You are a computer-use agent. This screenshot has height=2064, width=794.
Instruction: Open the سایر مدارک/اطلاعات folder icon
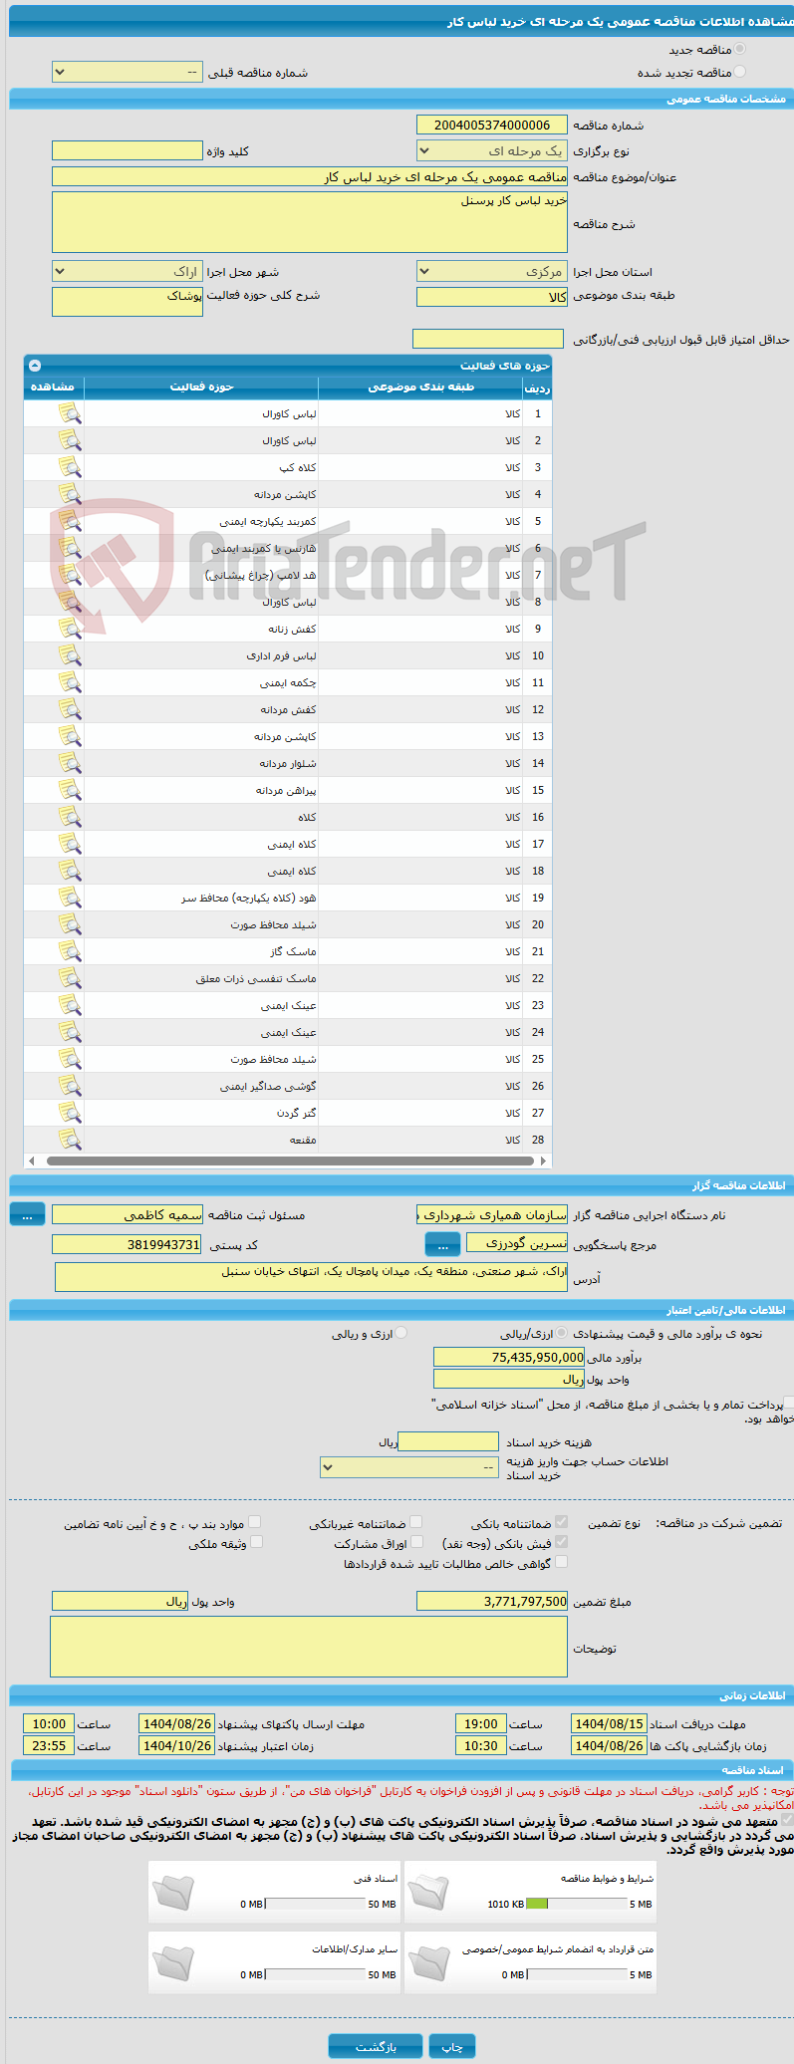[173, 1962]
